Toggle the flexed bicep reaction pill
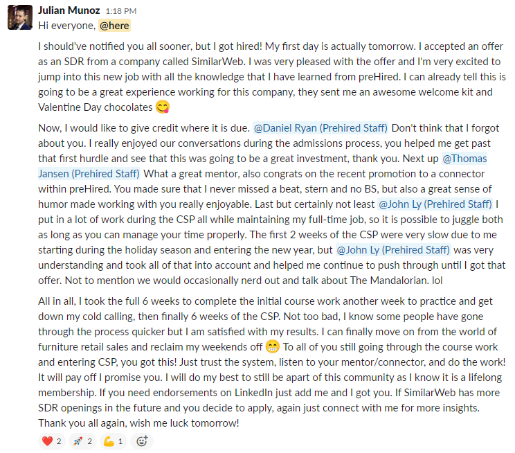This screenshot has width=515, height=453. (x=114, y=441)
